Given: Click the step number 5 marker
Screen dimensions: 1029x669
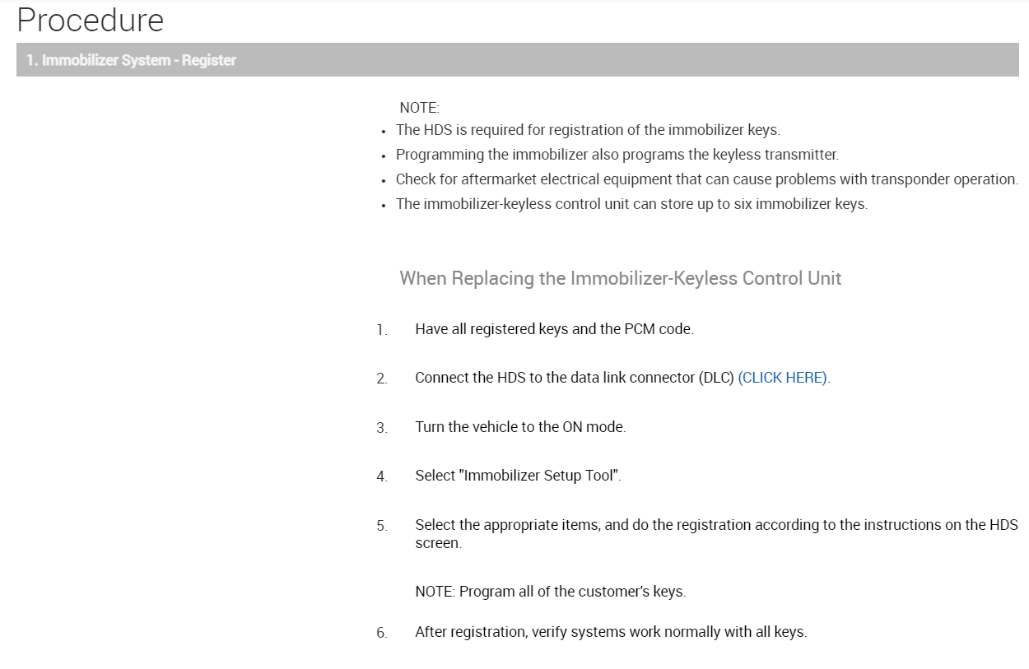Looking at the screenshot, I should (382, 526).
